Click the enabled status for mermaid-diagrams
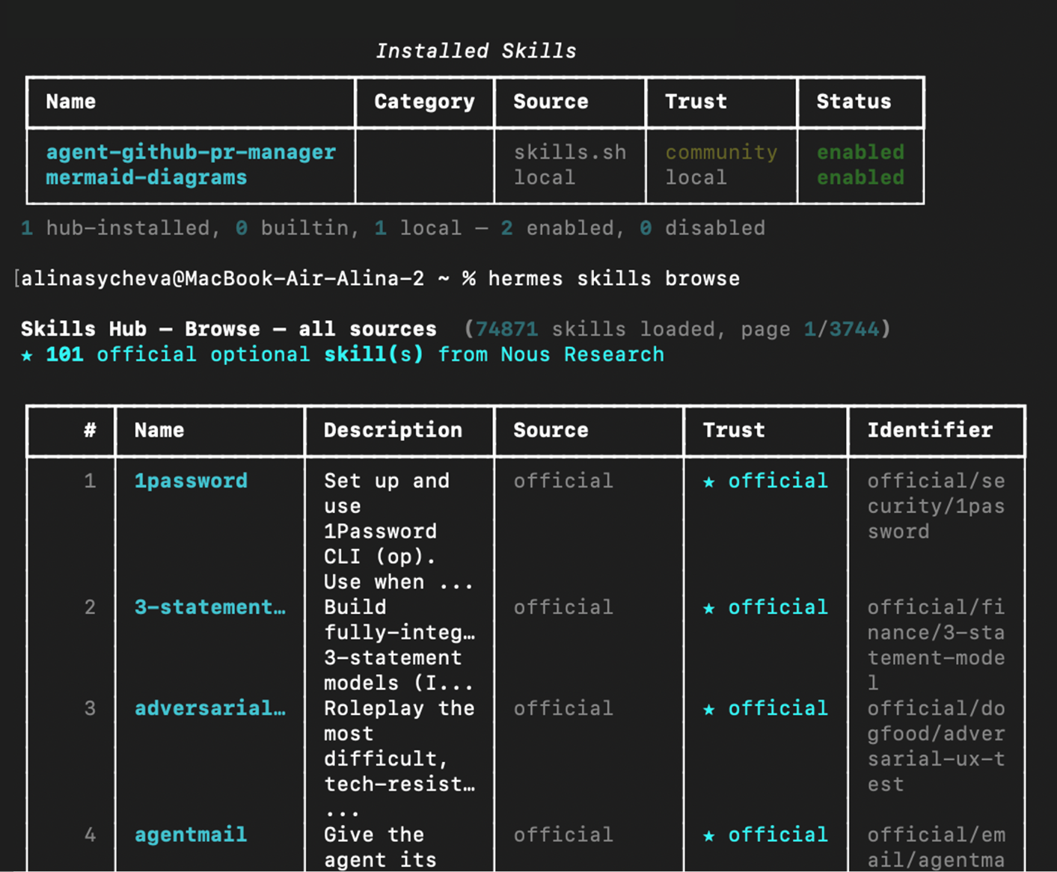The height and width of the screenshot is (872, 1057). coord(860,177)
